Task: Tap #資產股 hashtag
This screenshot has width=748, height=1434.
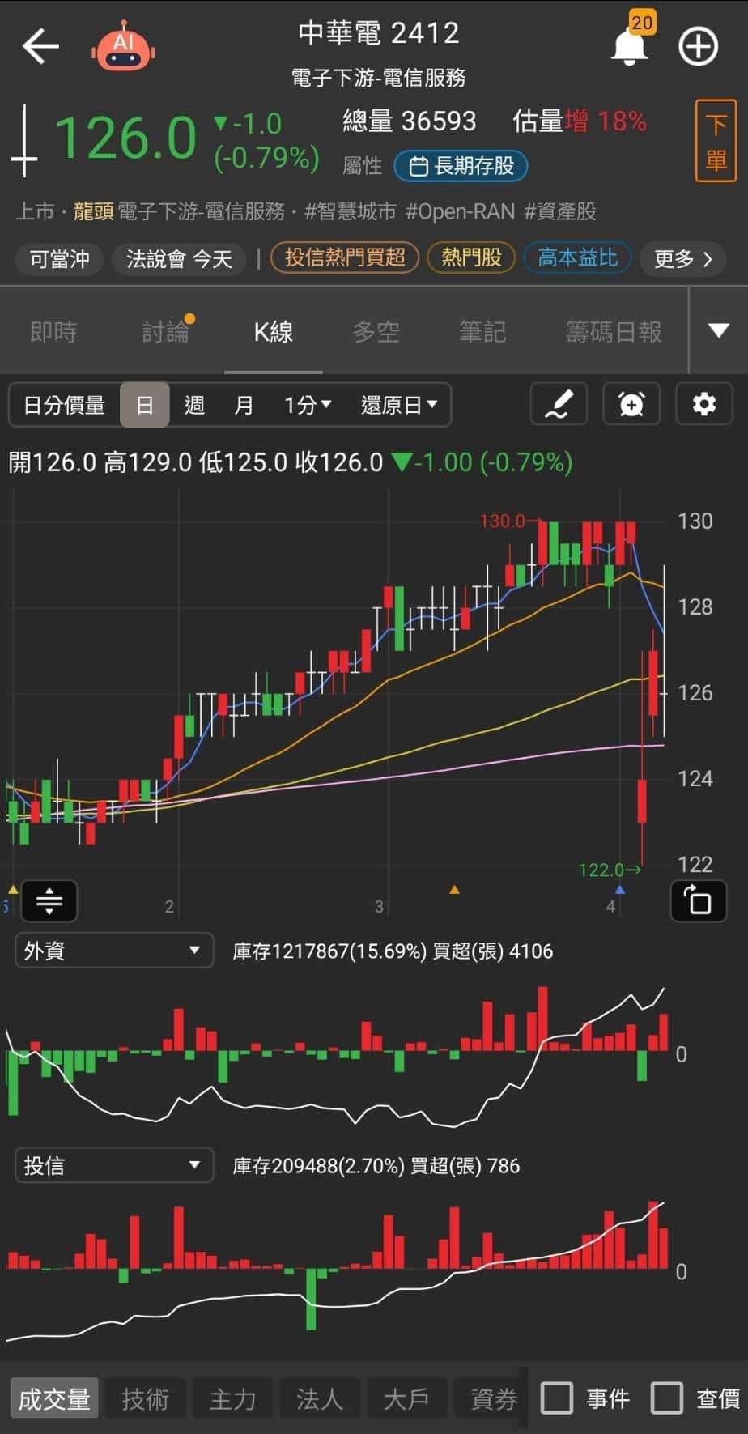Action: click(x=560, y=212)
